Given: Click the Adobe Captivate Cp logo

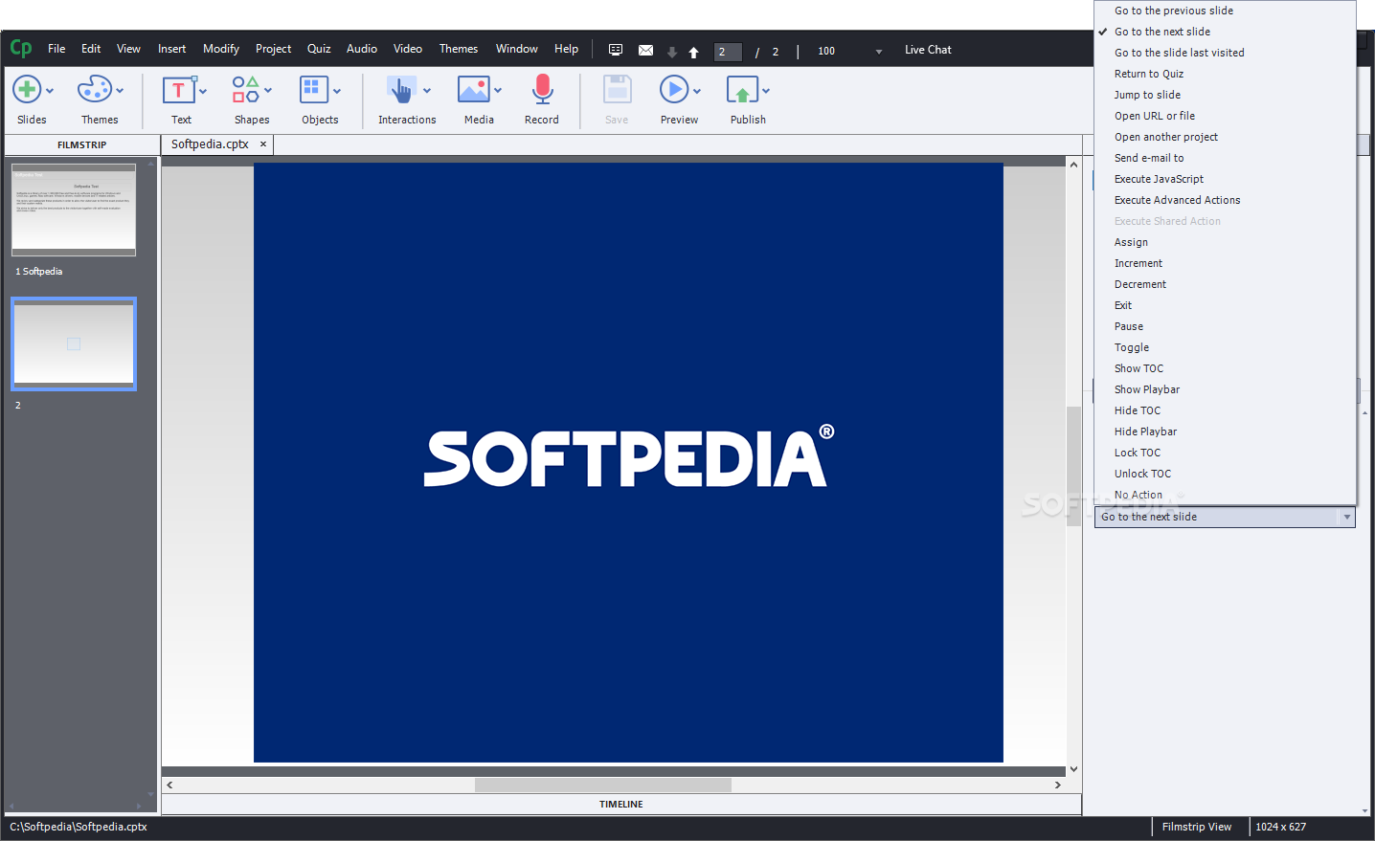Looking at the screenshot, I should (21, 48).
